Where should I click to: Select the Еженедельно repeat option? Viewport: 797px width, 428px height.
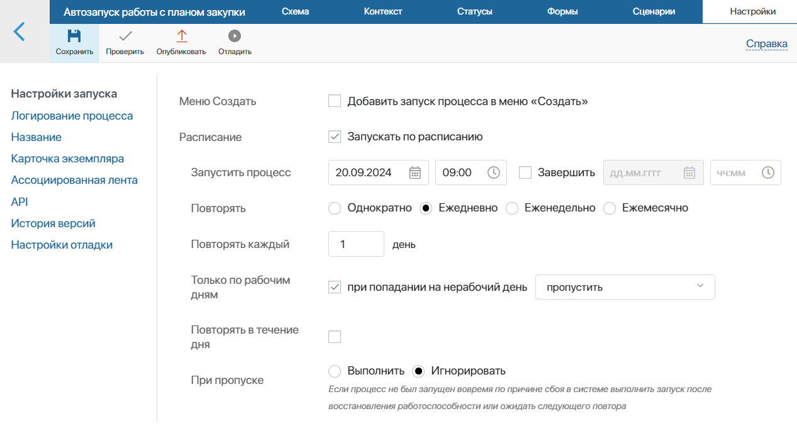tap(512, 208)
